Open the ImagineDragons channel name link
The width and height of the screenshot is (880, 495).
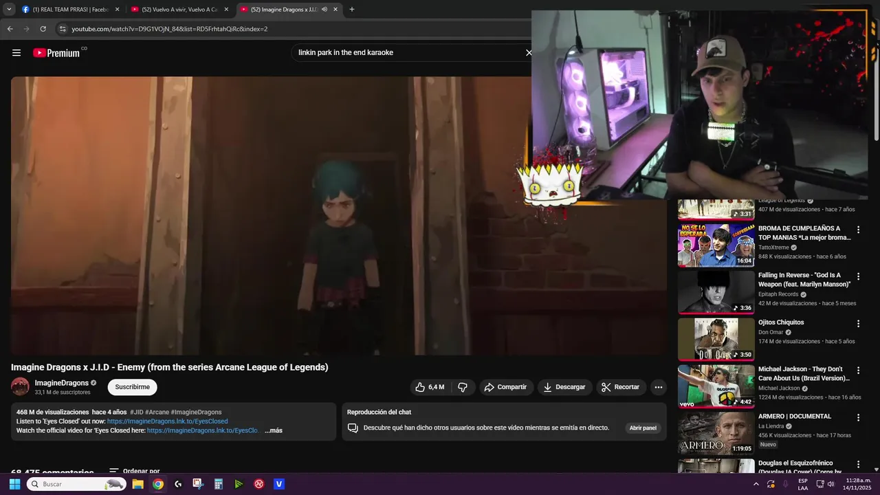[62, 383]
